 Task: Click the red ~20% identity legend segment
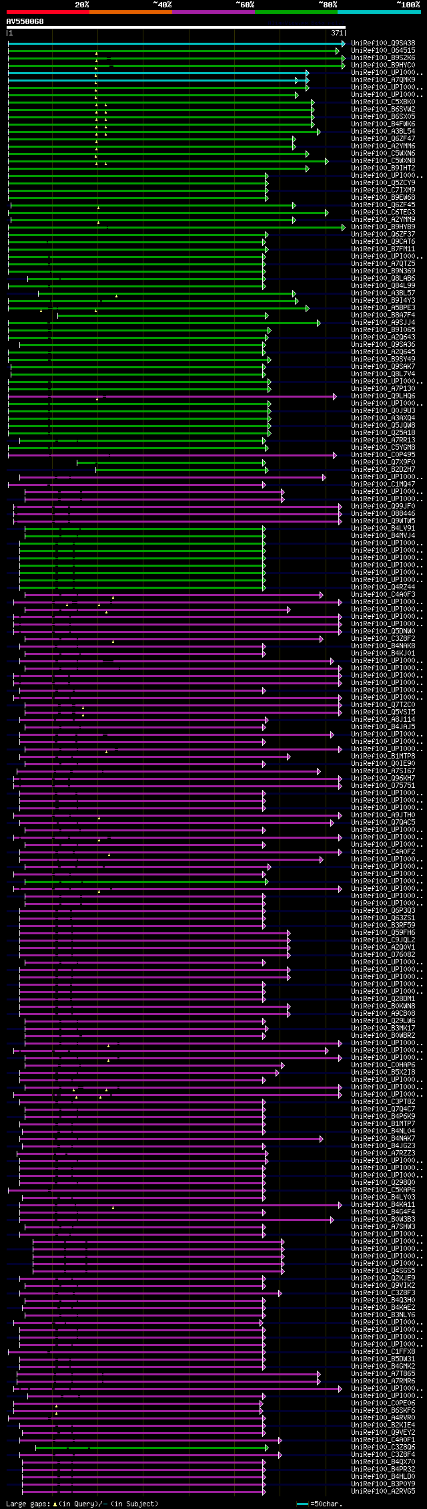click(x=48, y=11)
